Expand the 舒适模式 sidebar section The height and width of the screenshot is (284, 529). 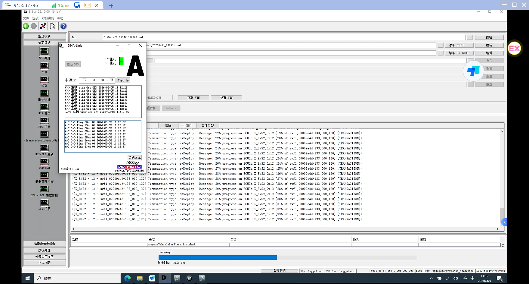tap(44, 36)
